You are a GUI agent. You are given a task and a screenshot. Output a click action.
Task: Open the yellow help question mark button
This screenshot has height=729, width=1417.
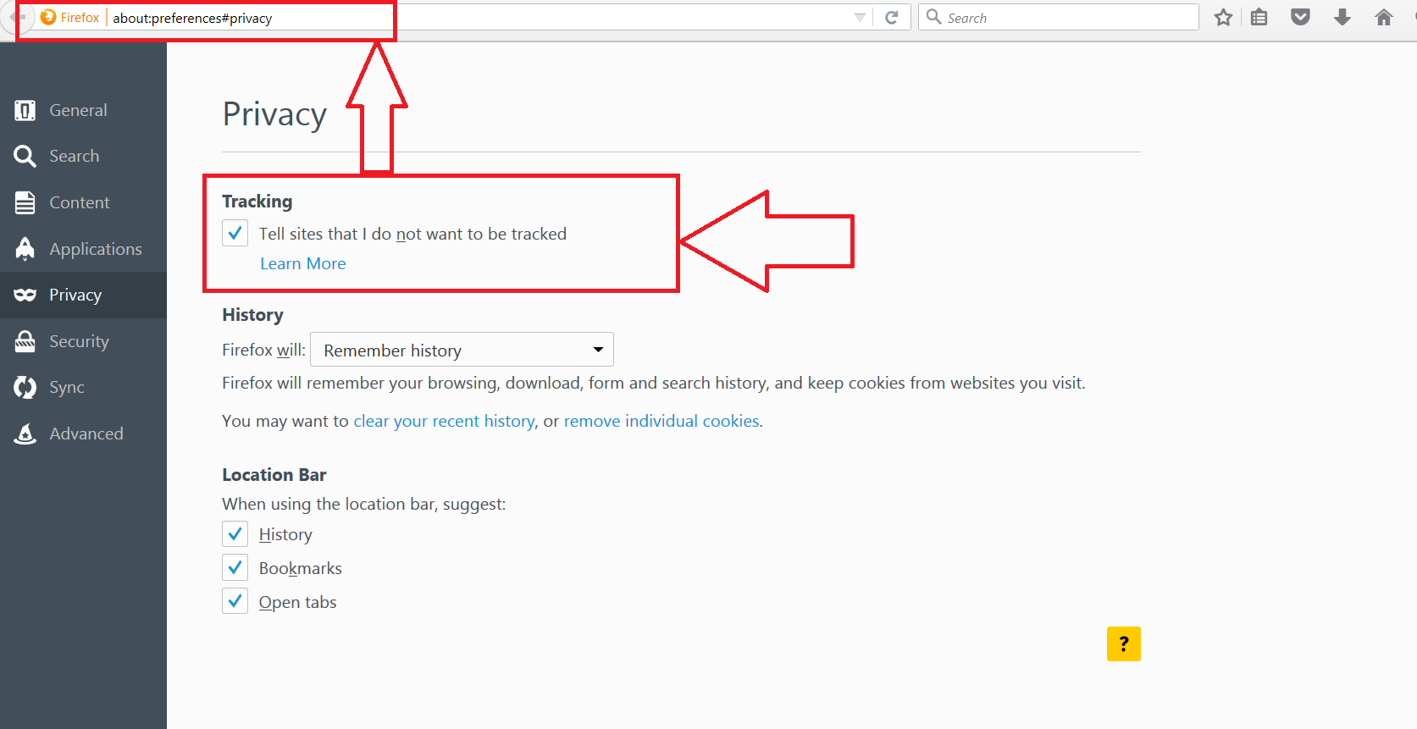pyautogui.click(x=1124, y=644)
